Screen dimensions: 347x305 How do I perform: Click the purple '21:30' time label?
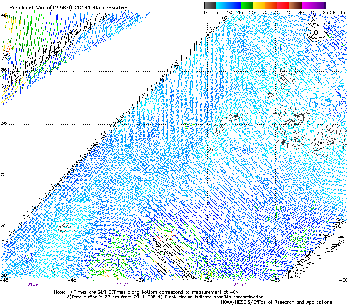click(33, 285)
